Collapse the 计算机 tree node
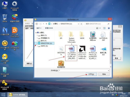This screenshot has width=130, height=97. [36, 33]
